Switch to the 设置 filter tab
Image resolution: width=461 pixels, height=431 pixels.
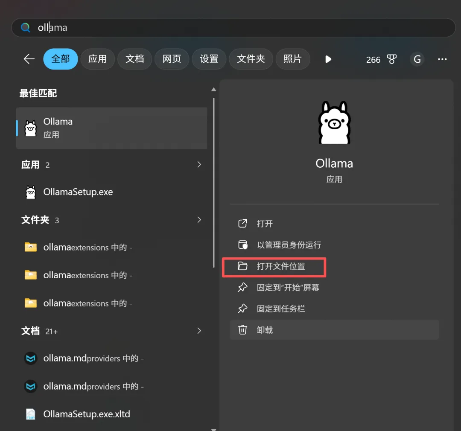pyautogui.click(x=209, y=59)
